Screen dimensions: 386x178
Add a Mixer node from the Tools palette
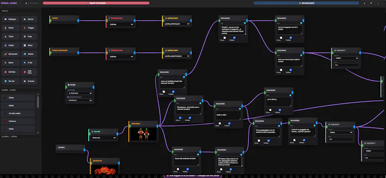(29, 45)
